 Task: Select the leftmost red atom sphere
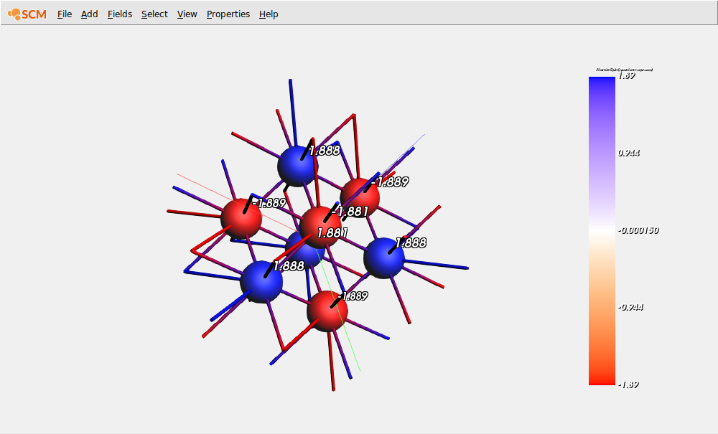pyautogui.click(x=241, y=219)
